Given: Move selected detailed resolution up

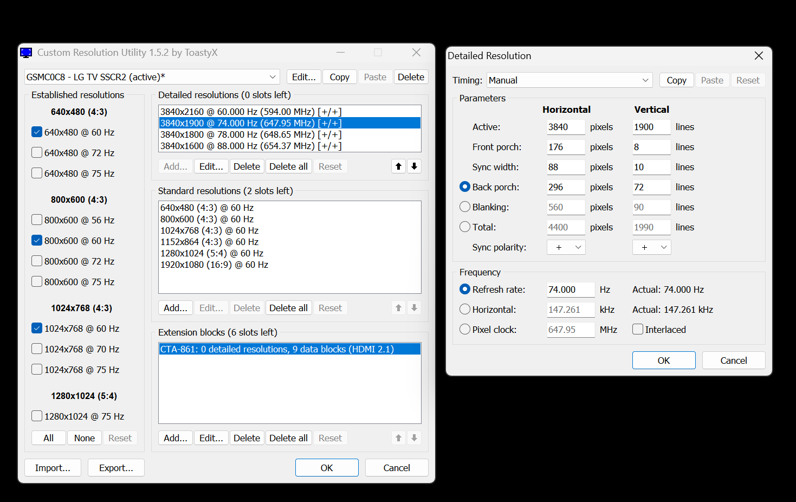Looking at the screenshot, I should point(398,166).
